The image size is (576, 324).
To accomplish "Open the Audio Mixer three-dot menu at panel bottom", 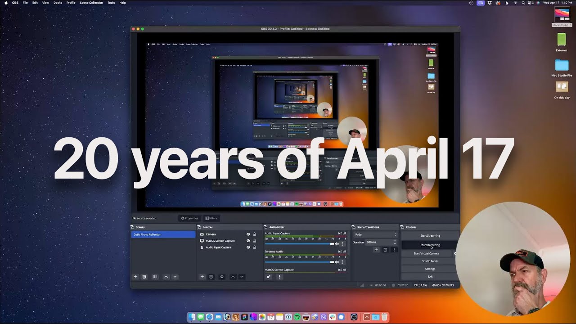I will [279, 277].
